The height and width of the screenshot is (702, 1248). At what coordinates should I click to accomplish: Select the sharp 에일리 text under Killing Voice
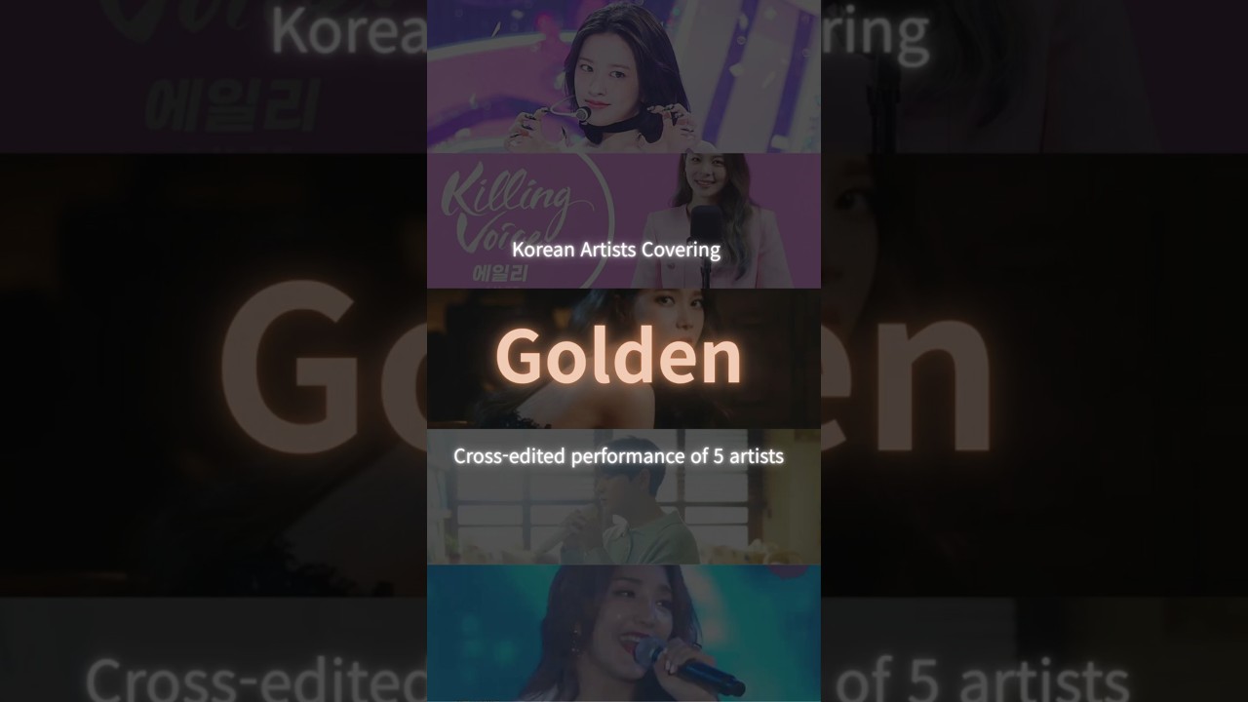tap(499, 273)
